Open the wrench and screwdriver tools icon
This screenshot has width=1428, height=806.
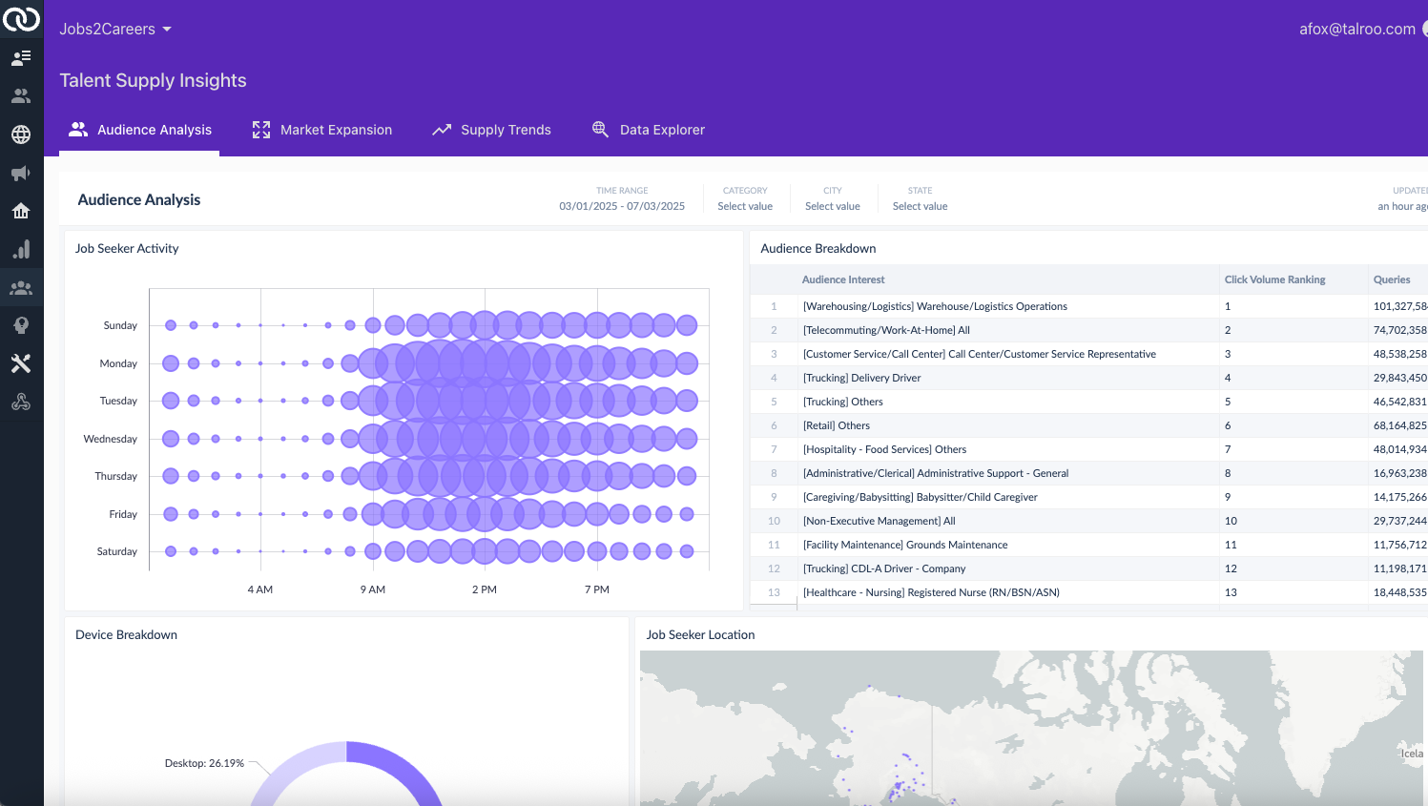pos(21,363)
